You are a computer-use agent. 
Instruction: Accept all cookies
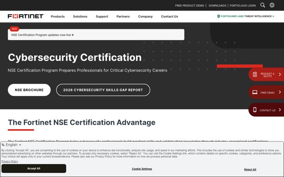click(34, 168)
